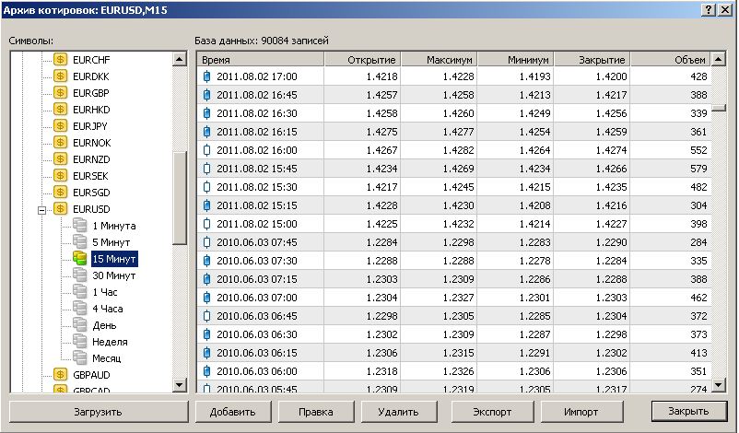Click the Объем column header
This screenshot has width=739, height=433.
coord(670,59)
